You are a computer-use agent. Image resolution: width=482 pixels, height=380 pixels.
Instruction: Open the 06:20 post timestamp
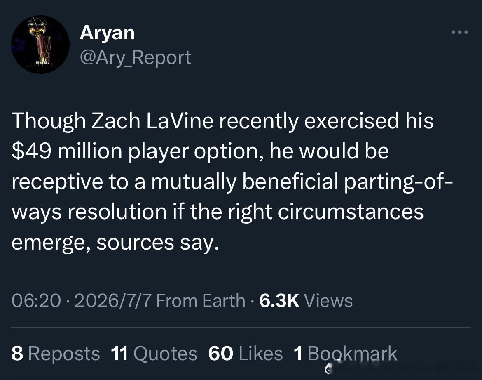click(36, 300)
